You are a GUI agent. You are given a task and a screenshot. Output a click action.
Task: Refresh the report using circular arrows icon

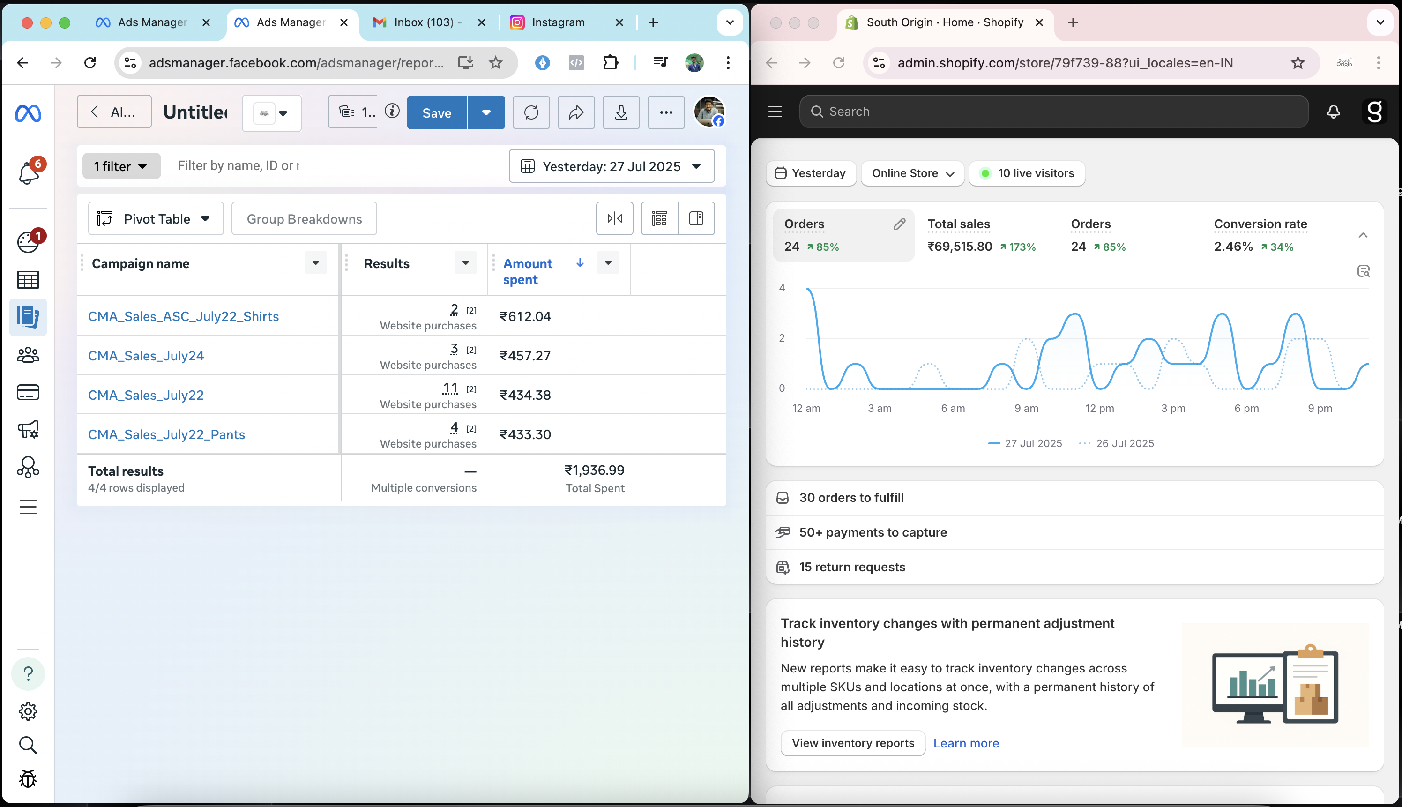531,112
